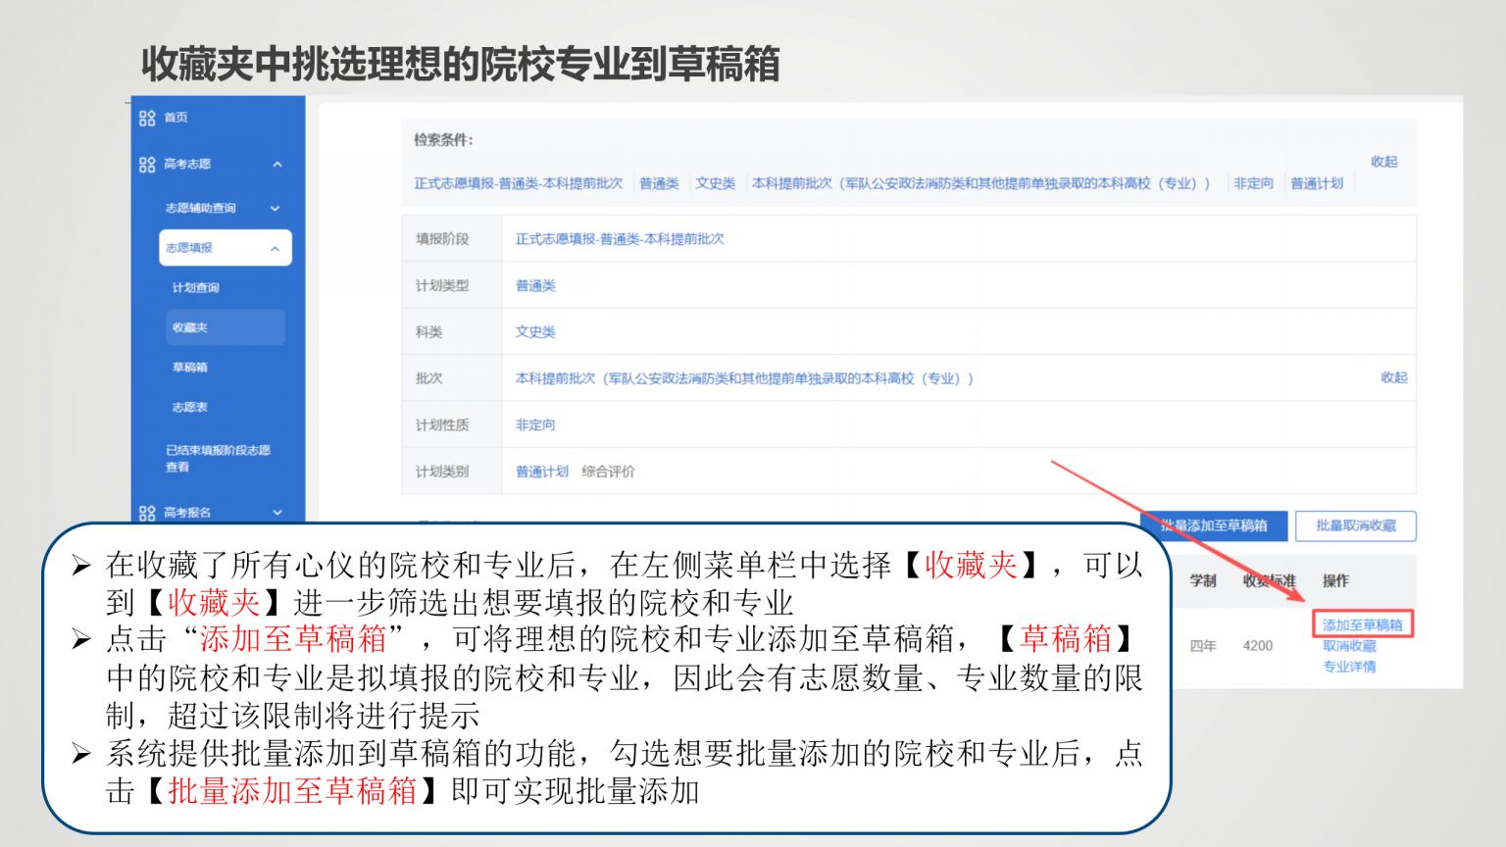Click the 操作 column header
Image resolution: width=1506 pixels, height=847 pixels.
tap(1335, 580)
